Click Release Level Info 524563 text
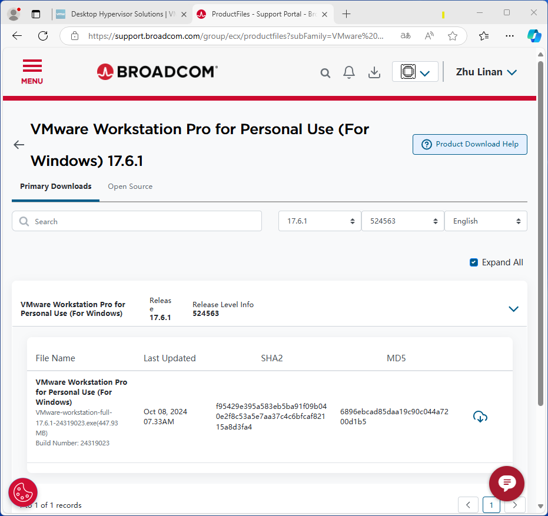This screenshot has width=548, height=516. coord(223,309)
